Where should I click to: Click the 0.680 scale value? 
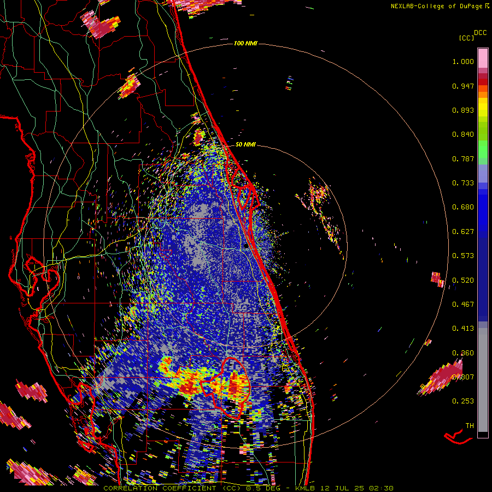click(463, 207)
